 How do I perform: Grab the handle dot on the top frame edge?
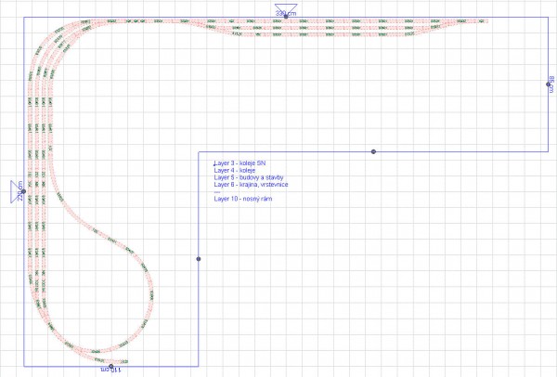coord(286,19)
